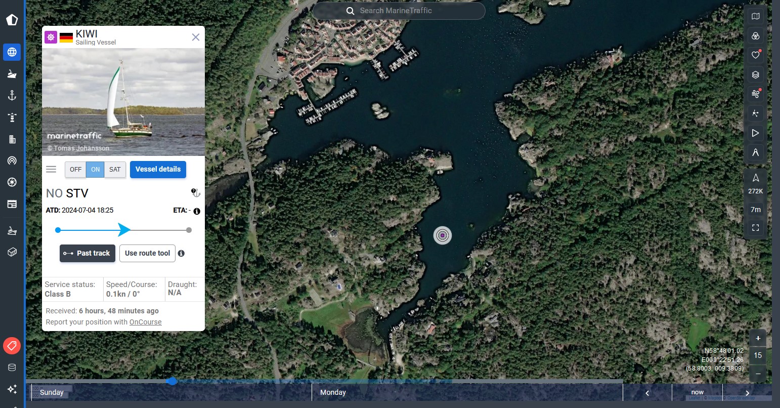The image size is (780, 408).
Task: Open the wind weather layer icon
Action: coord(755,94)
